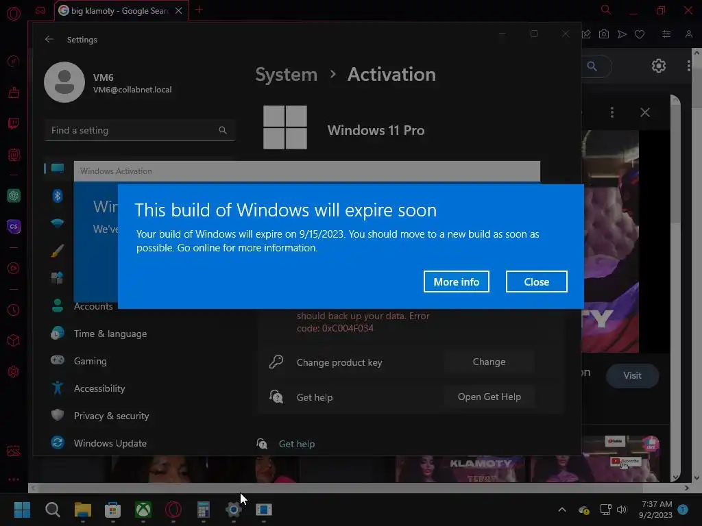
Task: Click Google settings gear in Opera page
Action: [659, 66]
